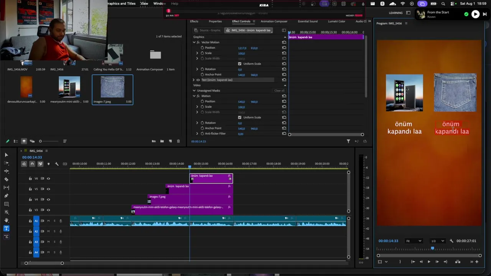Click the captions track options icon
The image size is (491, 276).
65,164
